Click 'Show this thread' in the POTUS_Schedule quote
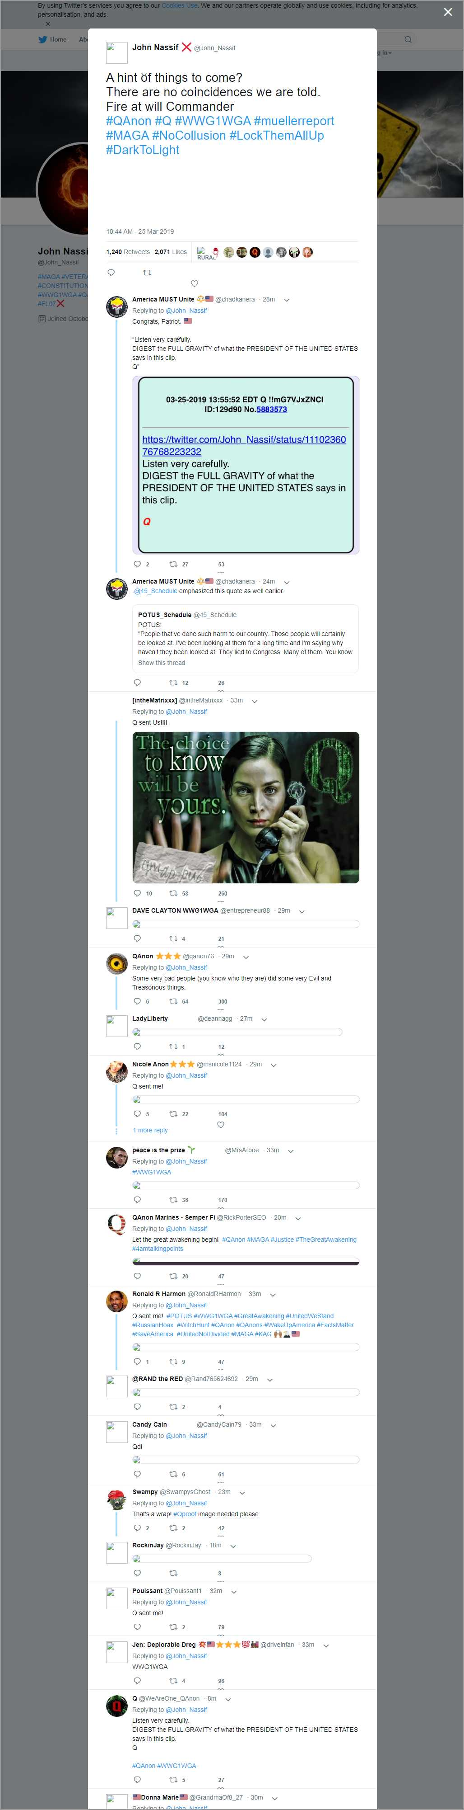The height and width of the screenshot is (1810, 464). [x=162, y=663]
